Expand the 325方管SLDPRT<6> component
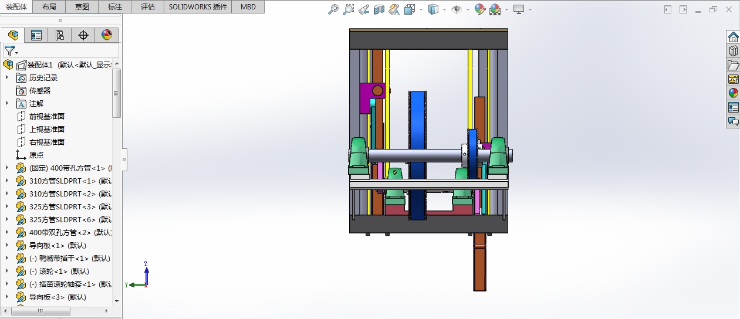 (x=7, y=219)
